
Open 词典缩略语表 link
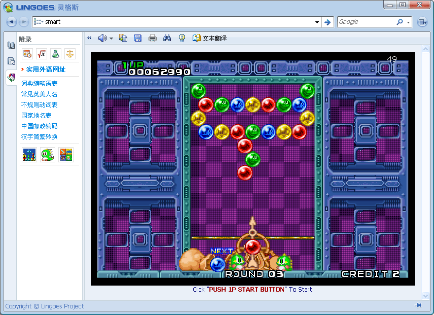tap(40, 84)
